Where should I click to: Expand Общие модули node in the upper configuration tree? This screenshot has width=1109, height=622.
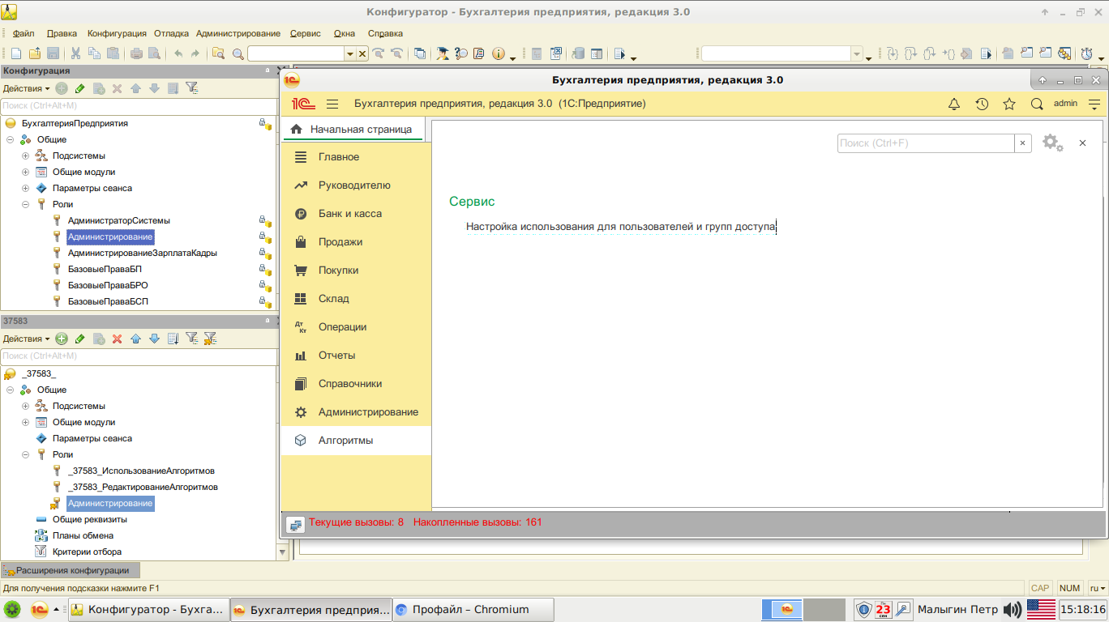click(x=26, y=172)
